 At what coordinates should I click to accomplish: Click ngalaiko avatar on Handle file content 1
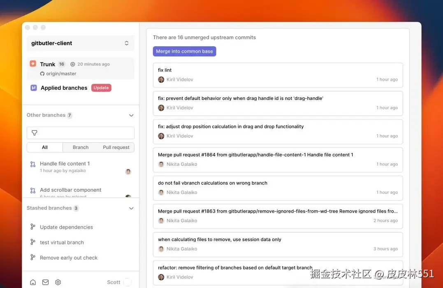point(128,172)
